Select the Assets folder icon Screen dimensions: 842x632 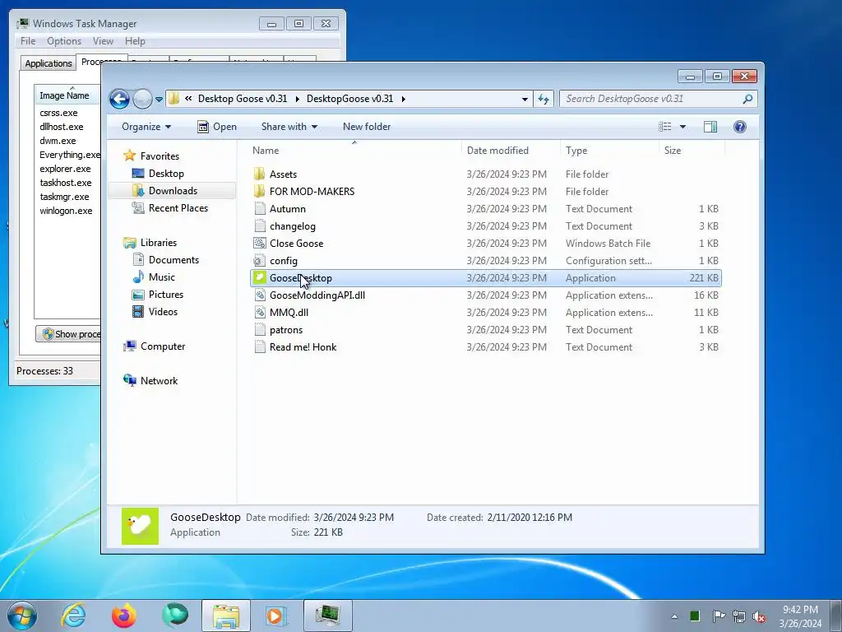coord(259,174)
